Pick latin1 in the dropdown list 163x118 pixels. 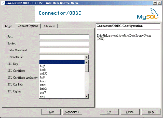[62, 85]
